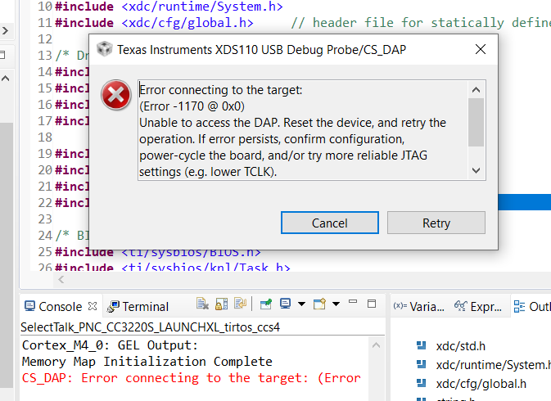Open the Expressions view tab
This screenshot has width=551, height=401.
coord(478,307)
